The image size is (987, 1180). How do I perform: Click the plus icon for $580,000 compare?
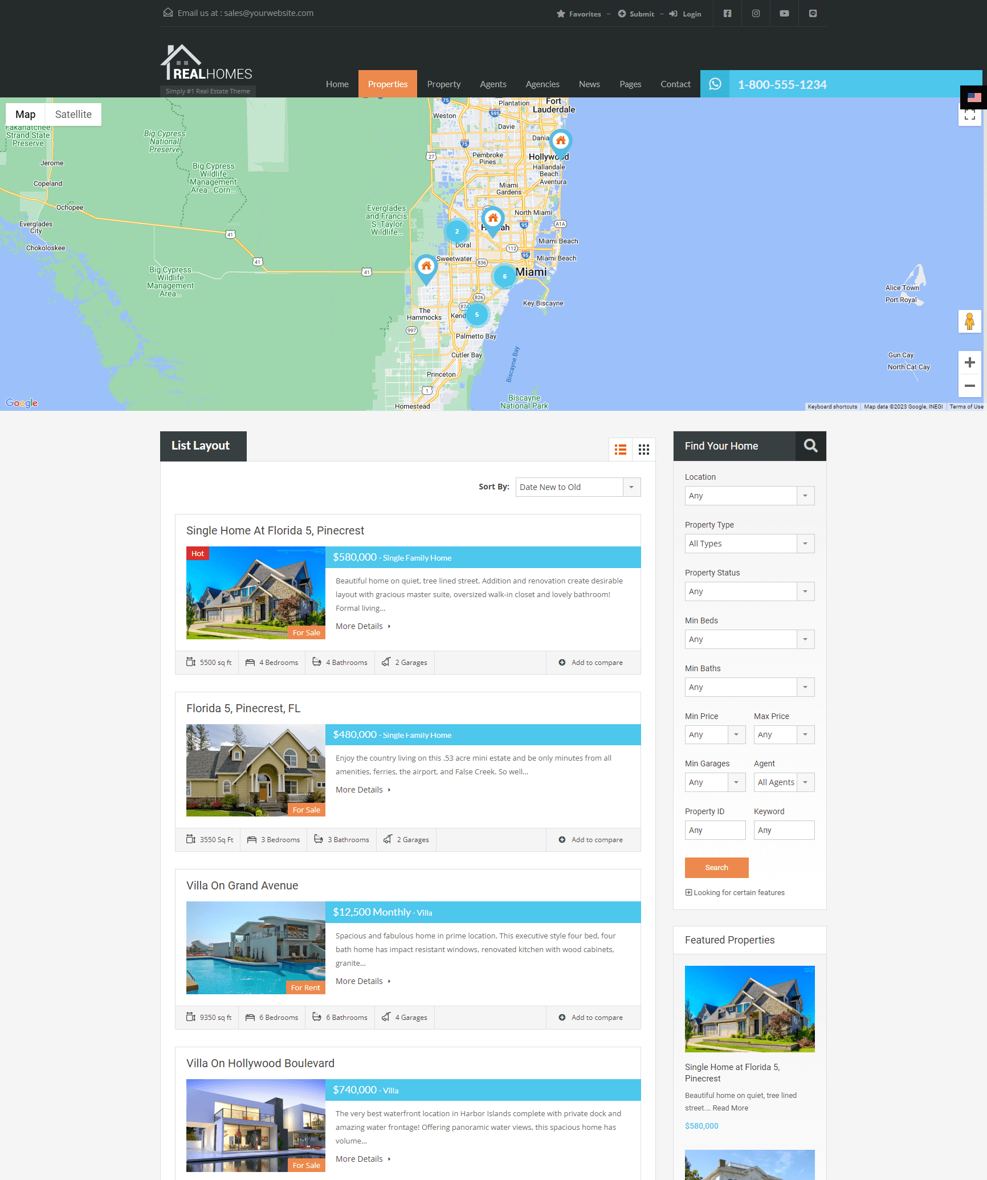[x=562, y=663]
